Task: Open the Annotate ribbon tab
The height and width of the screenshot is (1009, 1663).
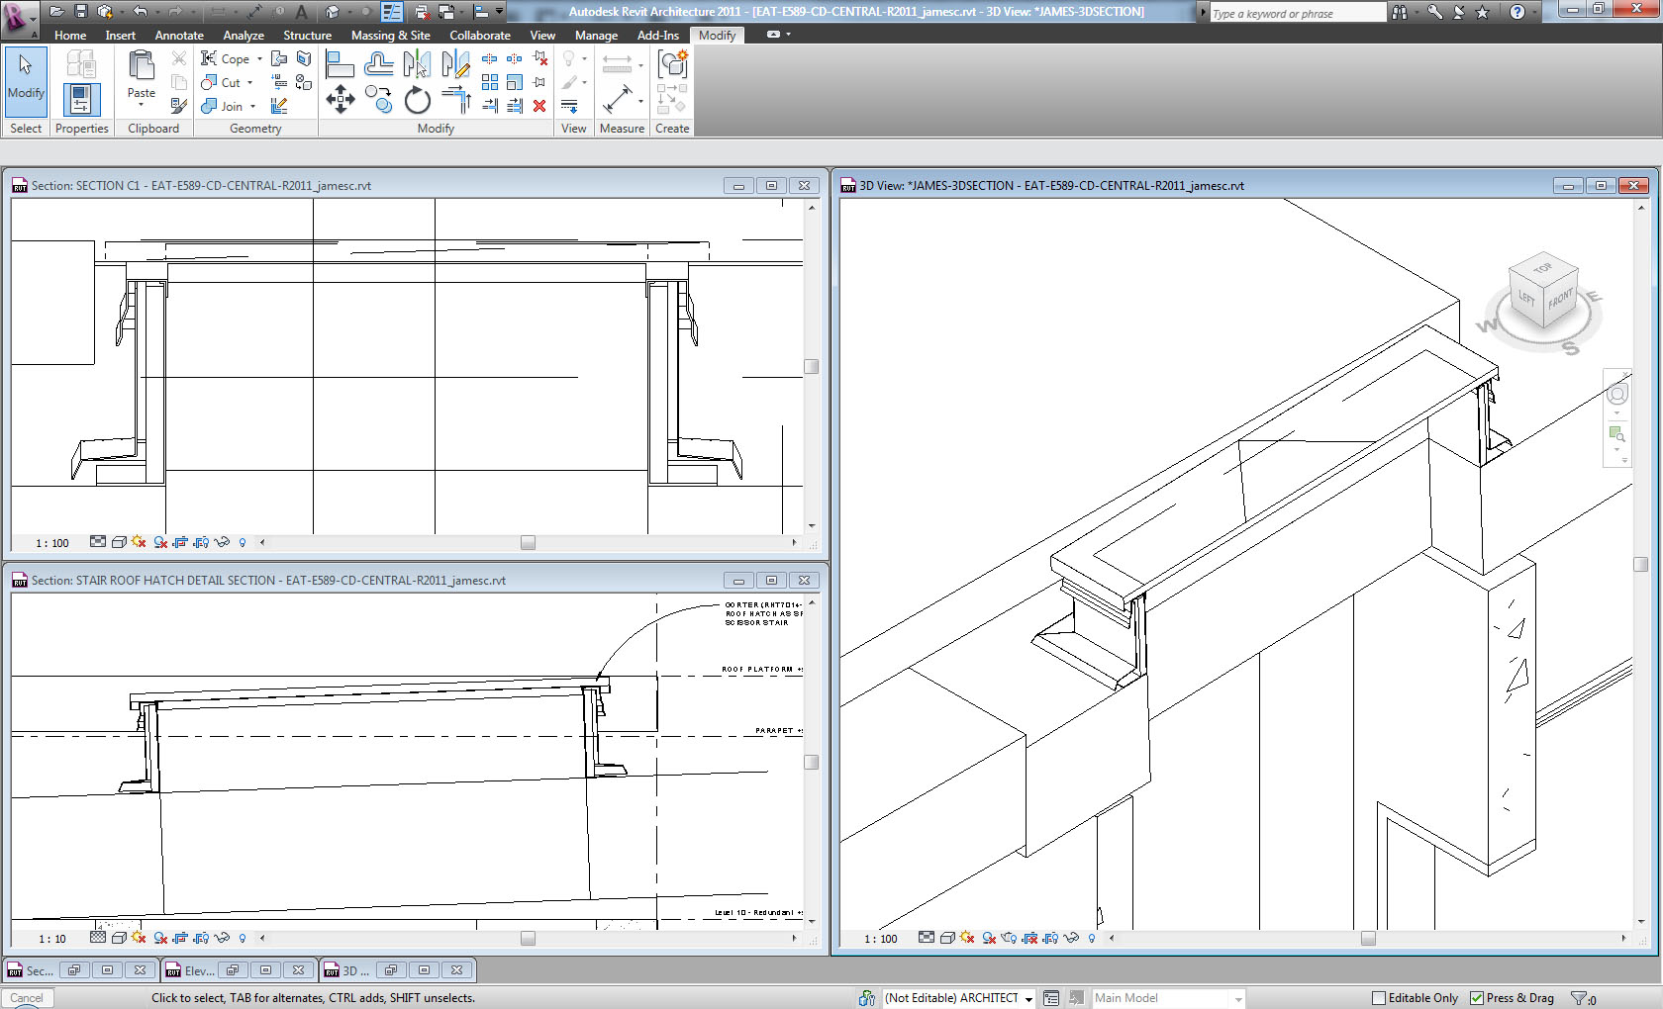Action: click(x=178, y=35)
